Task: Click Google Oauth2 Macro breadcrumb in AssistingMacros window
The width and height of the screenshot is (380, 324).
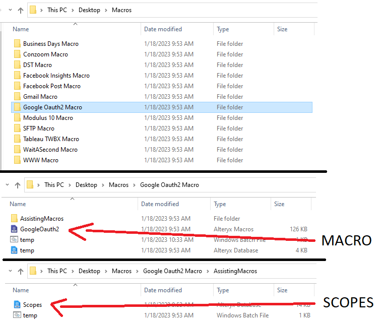Action: pos(172,271)
